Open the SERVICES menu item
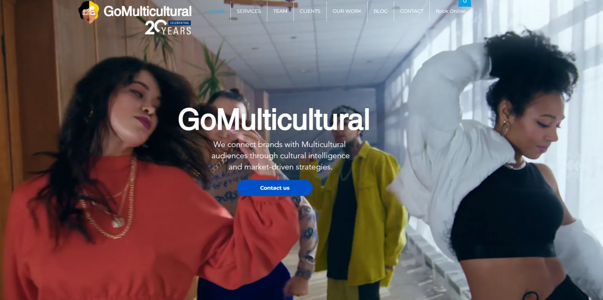This screenshot has width=603, height=300. pyautogui.click(x=249, y=11)
